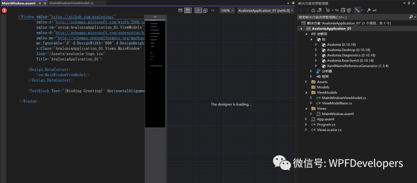Click the red error indicator icon

coord(4,10)
